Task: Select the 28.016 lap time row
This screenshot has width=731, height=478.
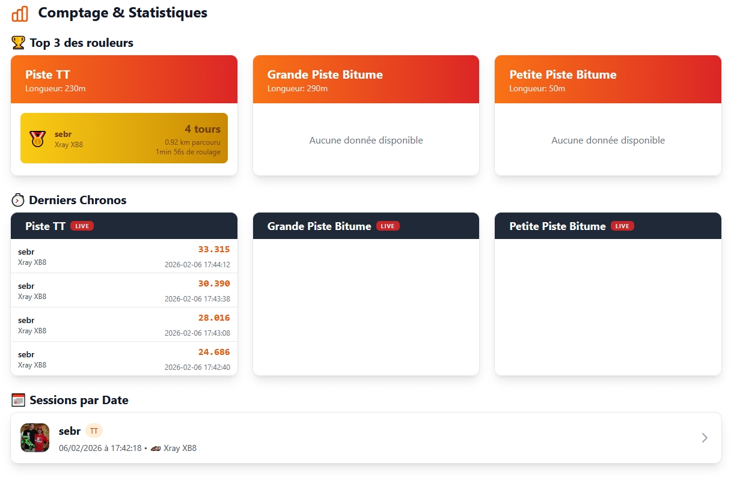Action: 124,325
